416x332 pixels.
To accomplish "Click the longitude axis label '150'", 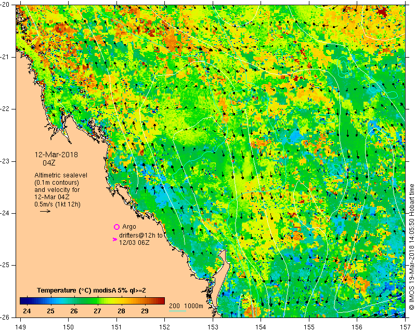I will point(69,327).
